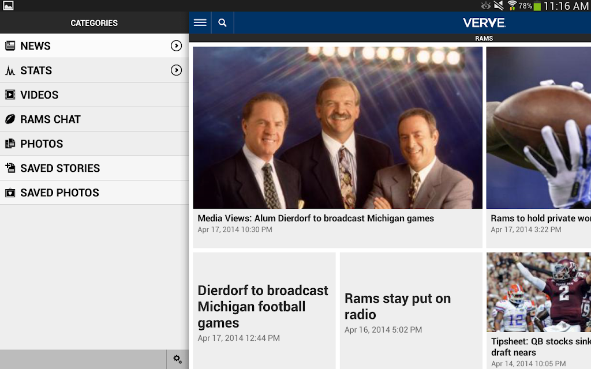Open settings gear in sidebar footer
This screenshot has height=369, width=591.
178,359
